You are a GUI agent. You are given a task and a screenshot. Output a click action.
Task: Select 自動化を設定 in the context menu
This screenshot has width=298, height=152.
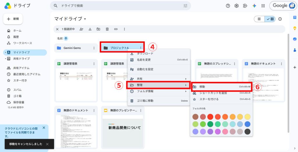159,69
